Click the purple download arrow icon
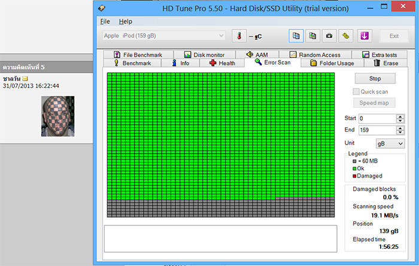The width and height of the screenshot is (419, 266). pos(363,36)
